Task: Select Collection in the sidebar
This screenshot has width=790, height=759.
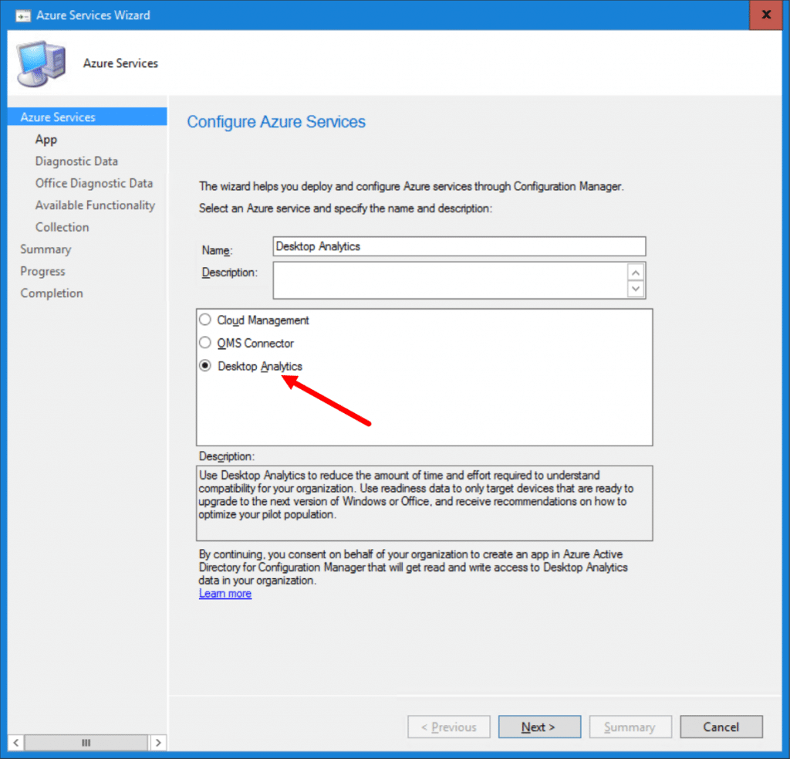Action: click(x=62, y=227)
